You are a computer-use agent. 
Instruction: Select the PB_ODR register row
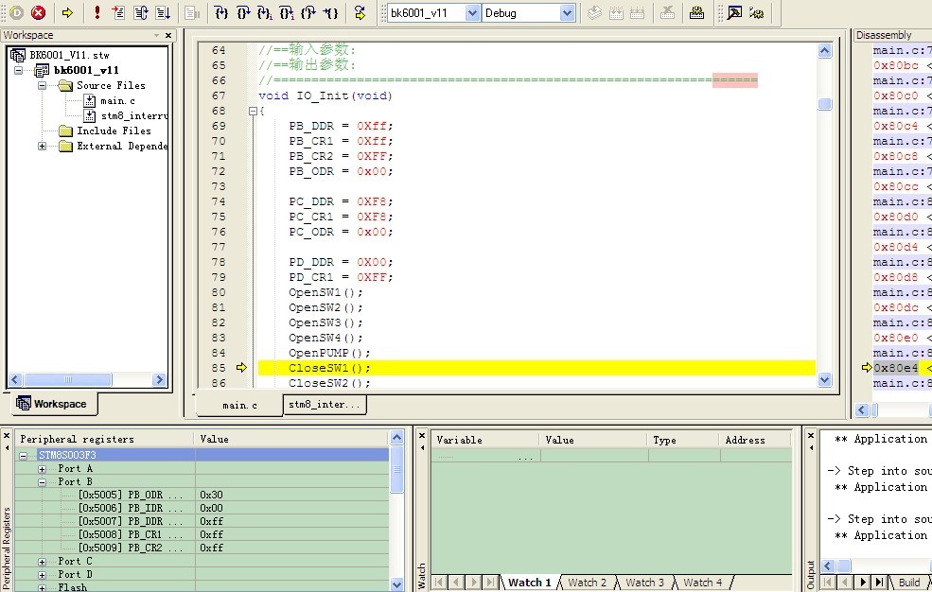pos(202,495)
